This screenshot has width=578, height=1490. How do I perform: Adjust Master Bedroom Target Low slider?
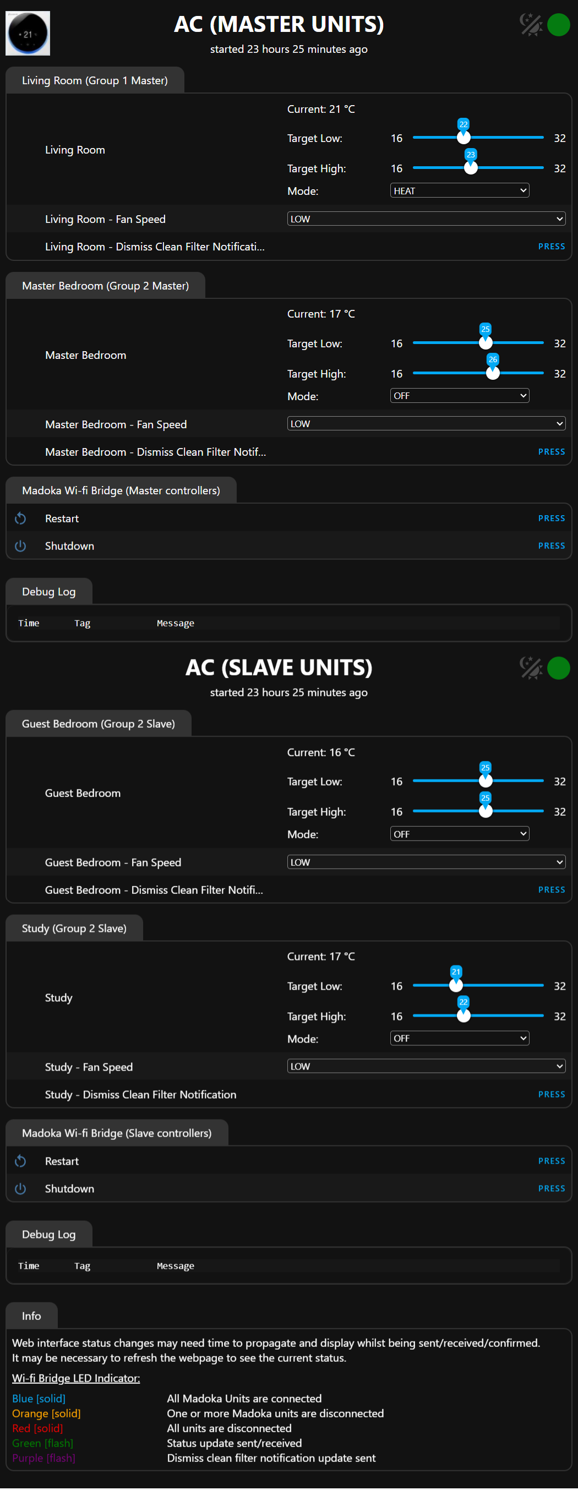coord(478,343)
